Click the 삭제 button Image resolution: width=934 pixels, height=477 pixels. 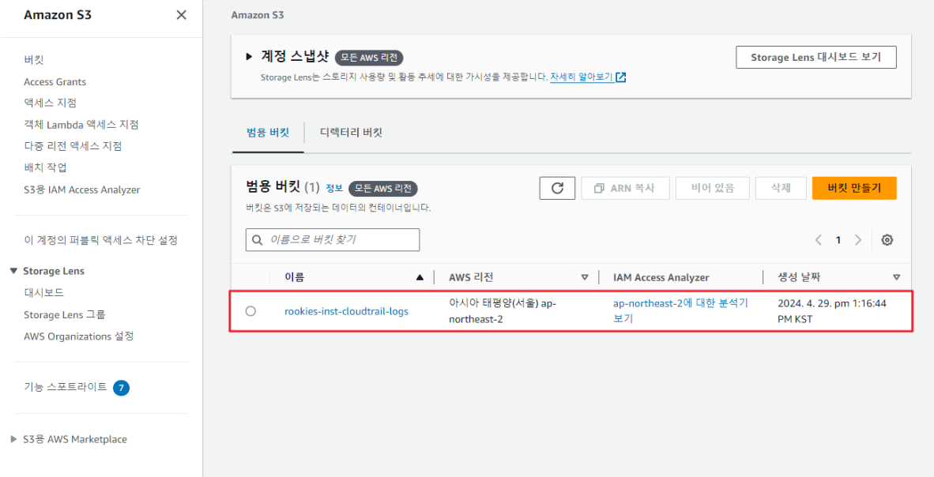pyautogui.click(x=781, y=188)
